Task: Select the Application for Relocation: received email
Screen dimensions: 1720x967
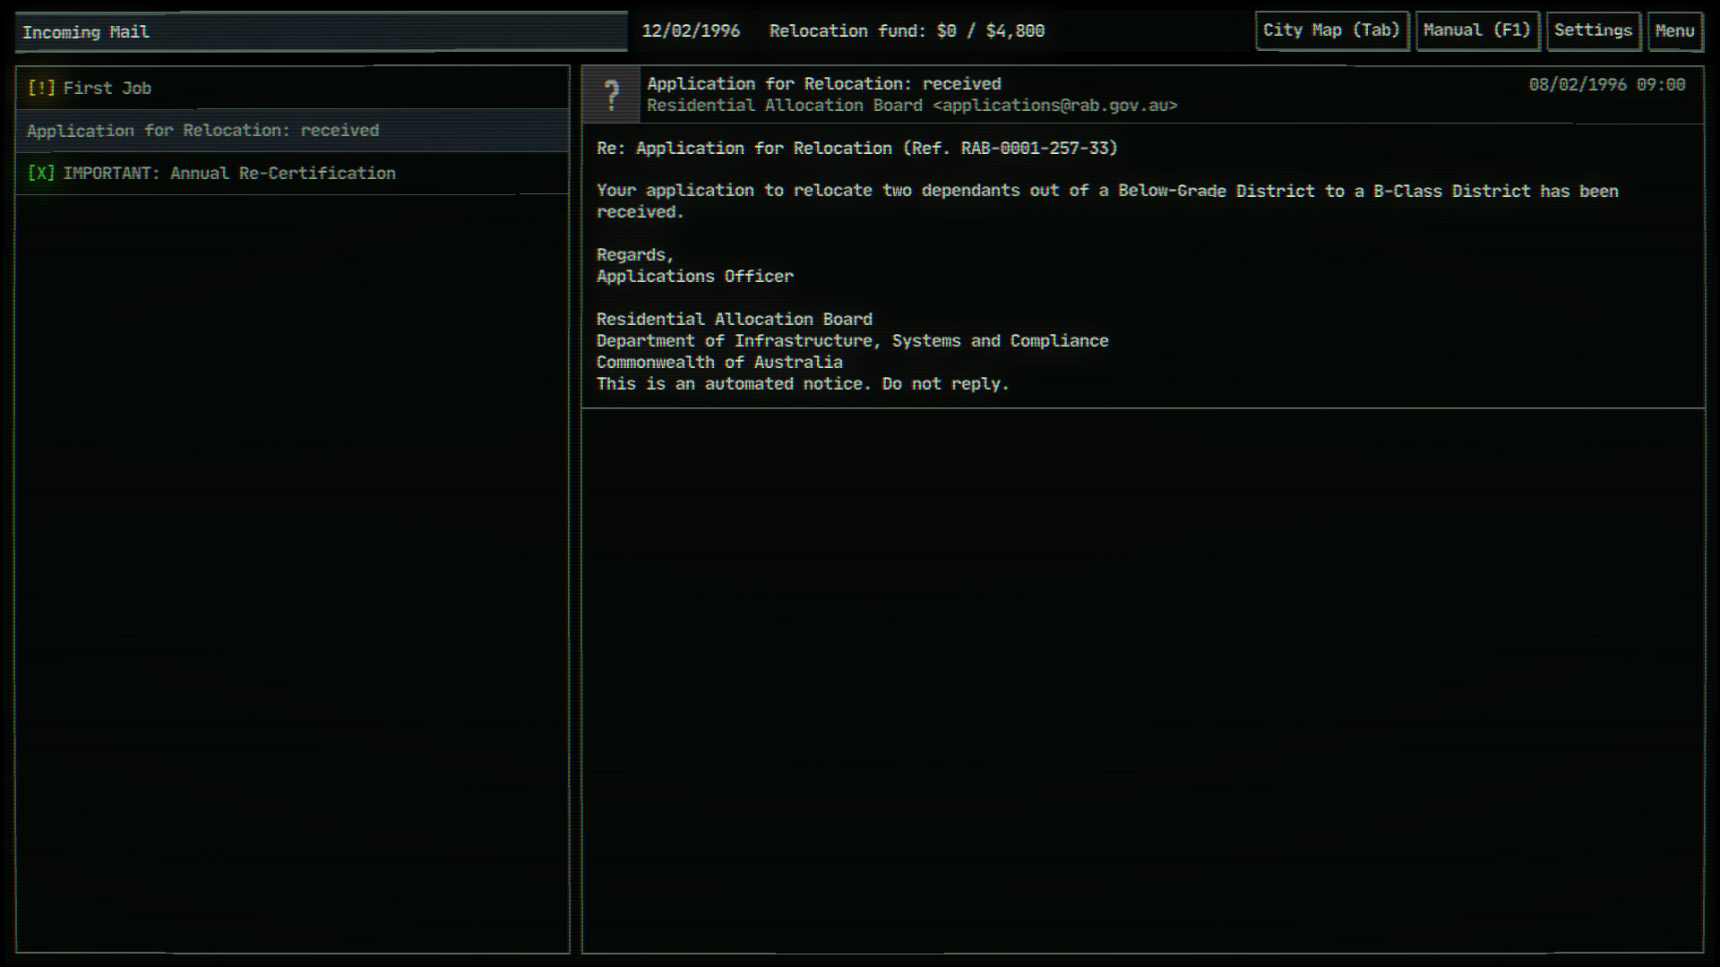Action: (x=293, y=131)
